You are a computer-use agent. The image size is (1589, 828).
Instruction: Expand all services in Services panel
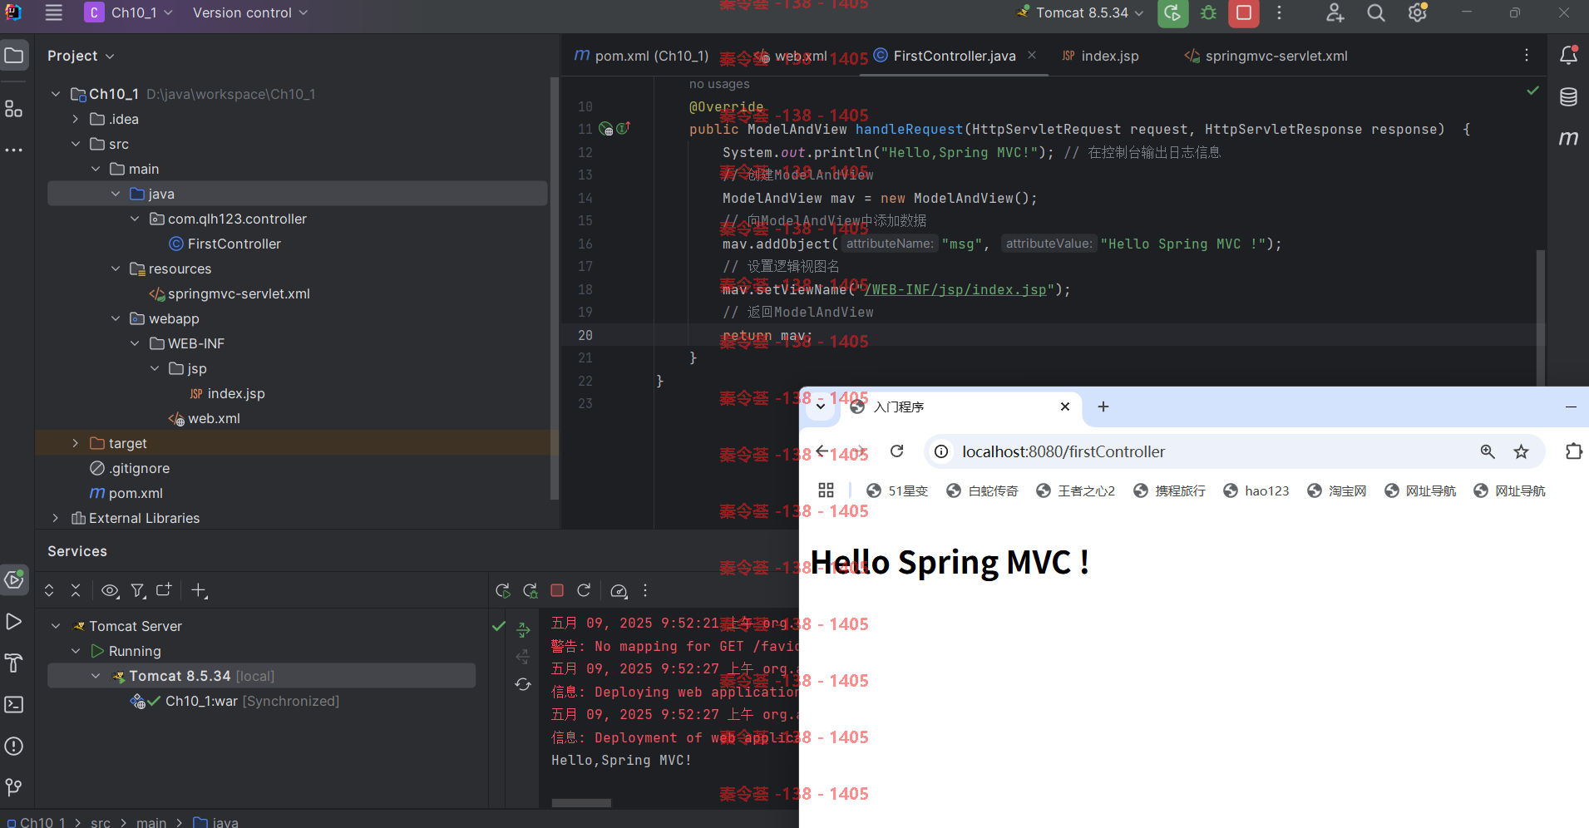49,590
